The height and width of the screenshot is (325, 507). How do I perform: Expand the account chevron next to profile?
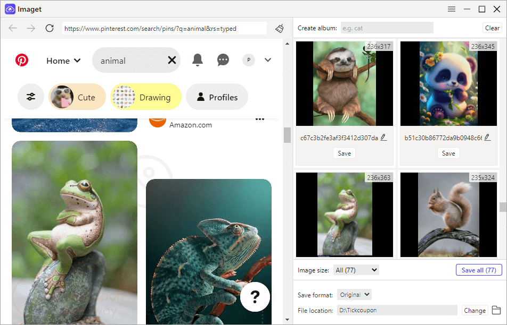click(268, 60)
